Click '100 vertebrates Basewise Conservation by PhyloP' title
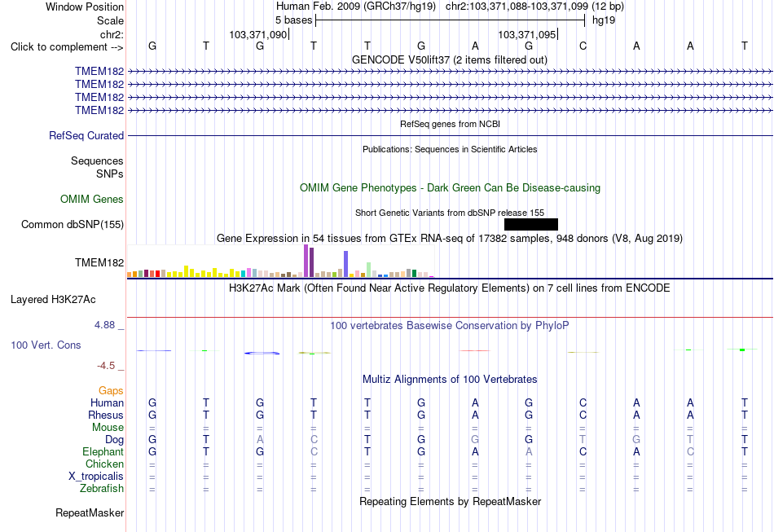Viewport: 774px width, 532px height. click(450, 325)
